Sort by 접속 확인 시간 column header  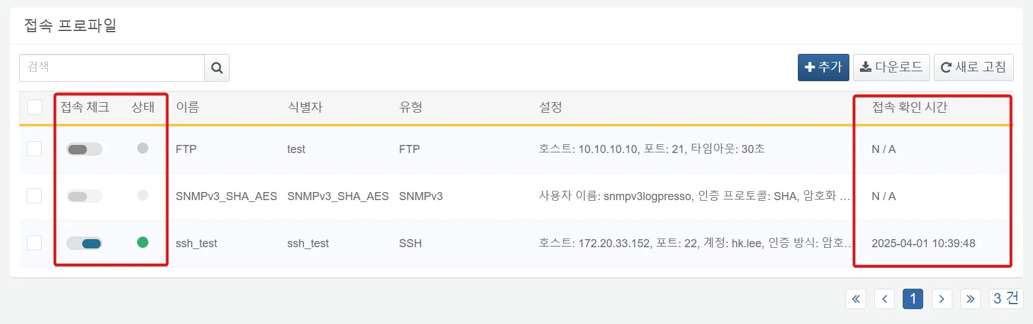click(x=910, y=107)
